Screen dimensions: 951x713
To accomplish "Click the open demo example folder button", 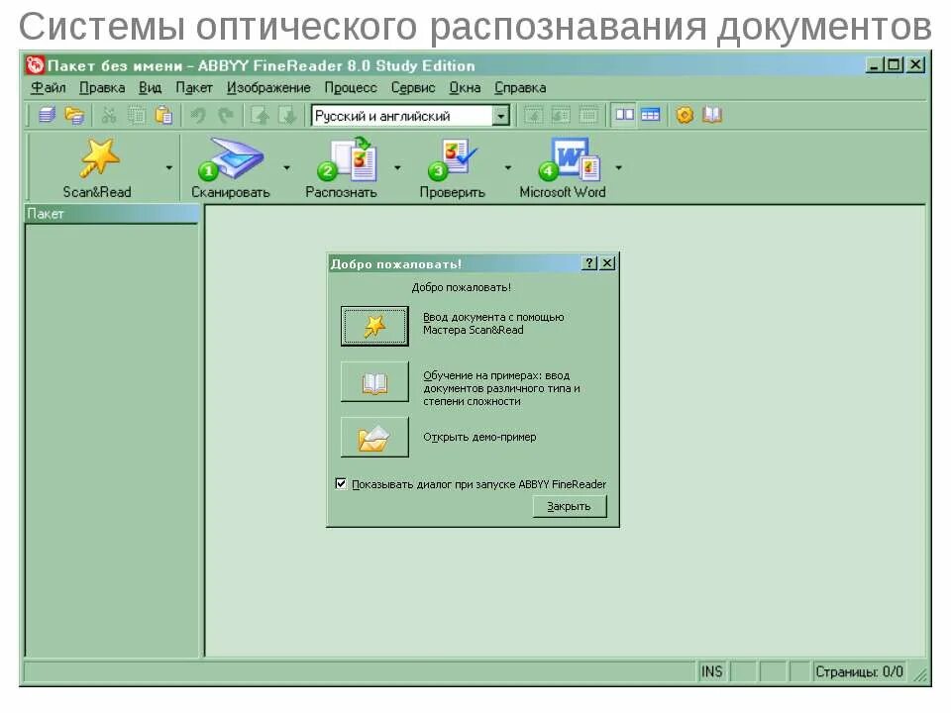I will click(374, 437).
